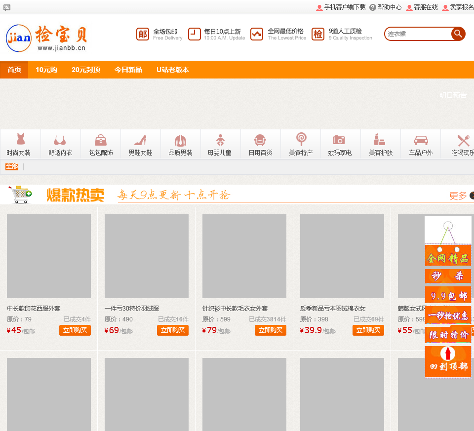The width and height of the screenshot is (474, 431).
Task: Buy the 针织衫中长款毛衣女外套 item now
Action: pos(271,330)
